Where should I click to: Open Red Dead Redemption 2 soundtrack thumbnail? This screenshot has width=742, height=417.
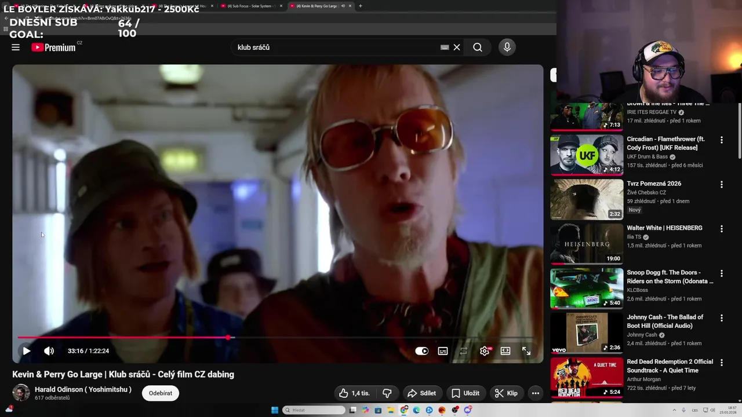tap(587, 378)
